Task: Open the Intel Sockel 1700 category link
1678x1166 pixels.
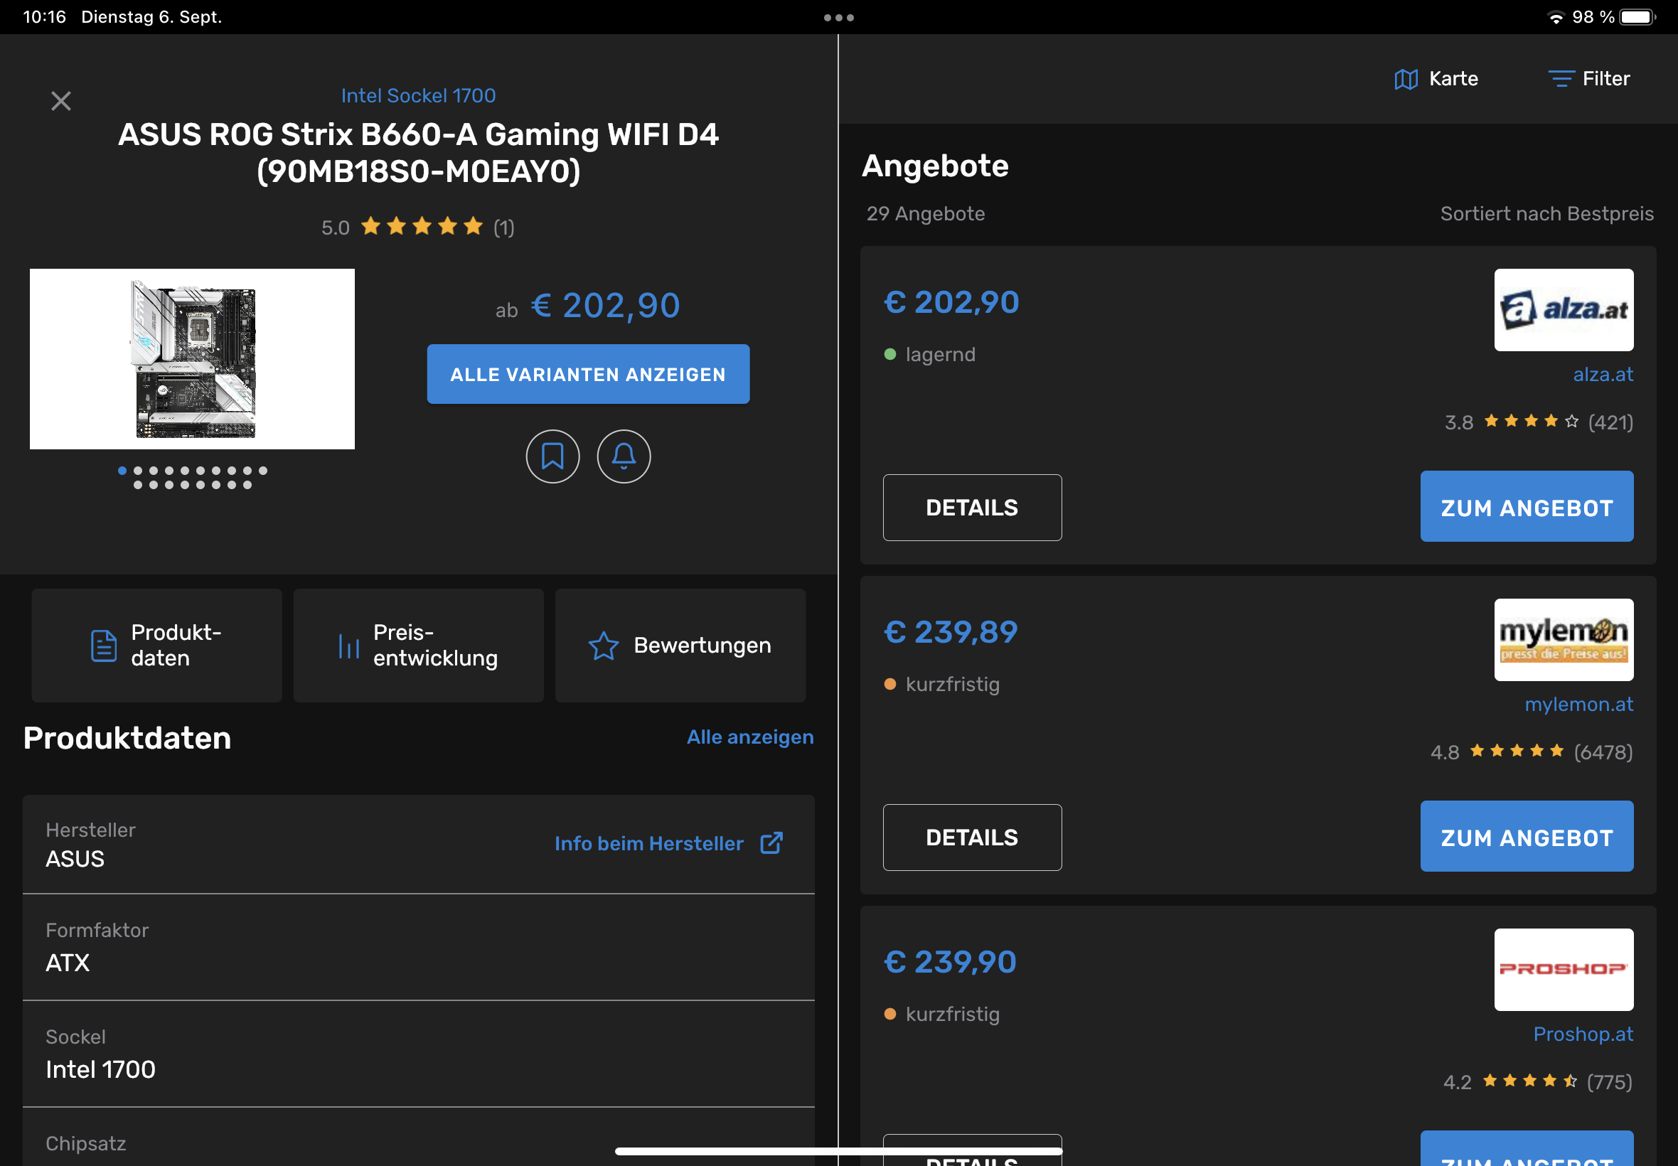Action: pyautogui.click(x=419, y=96)
